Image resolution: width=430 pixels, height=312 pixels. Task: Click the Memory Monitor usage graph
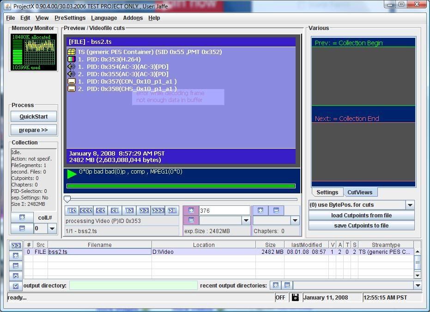pyautogui.click(x=40, y=52)
